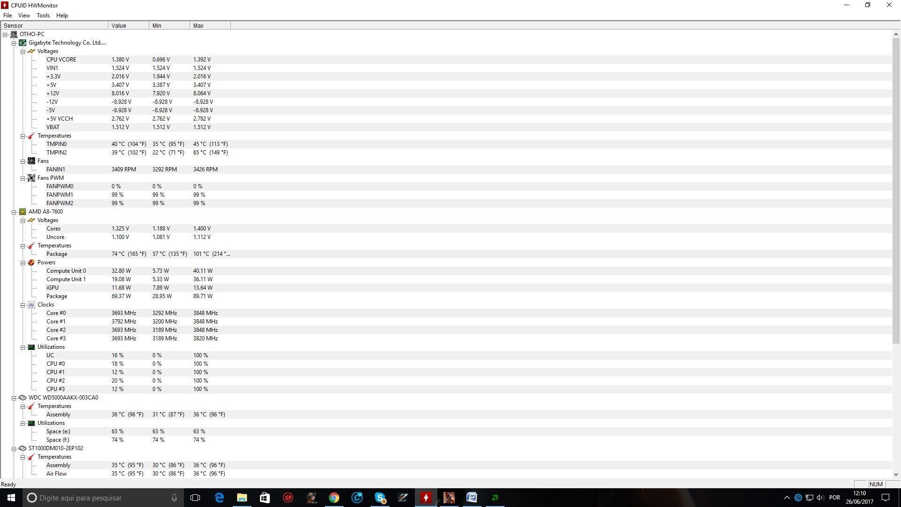Open File Explorer from the taskbar
Image resolution: width=901 pixels, height=507 pixels.
point(242,498)
